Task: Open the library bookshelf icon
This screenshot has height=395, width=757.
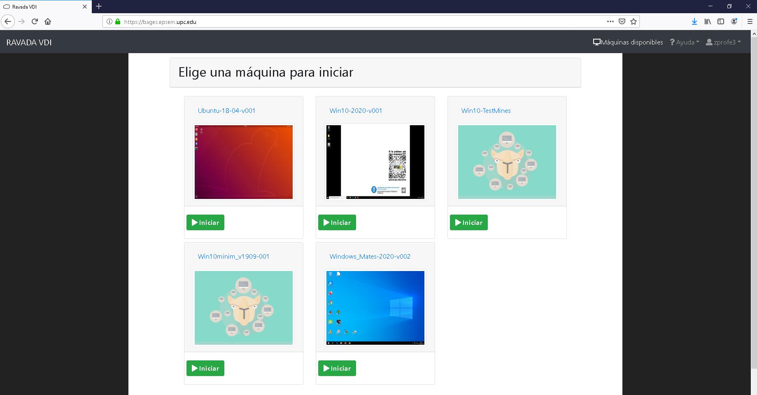Action: point(708,21)
